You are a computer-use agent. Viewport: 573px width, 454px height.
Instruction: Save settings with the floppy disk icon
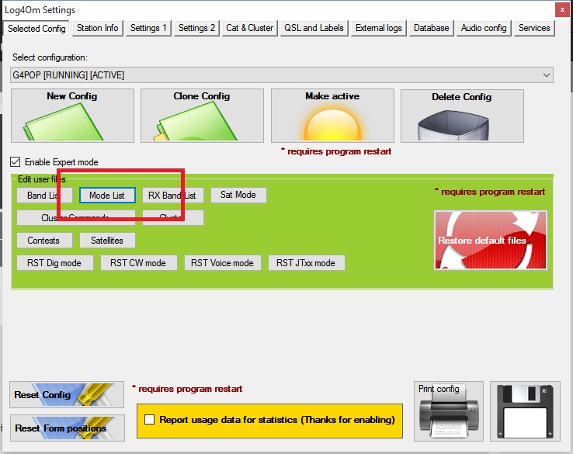point(525,411)
